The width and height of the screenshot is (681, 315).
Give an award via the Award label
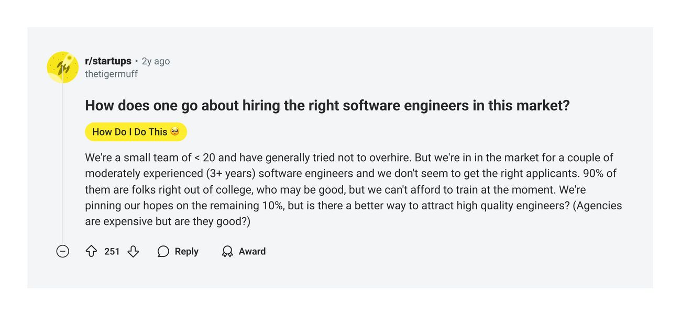click(252, 252)
